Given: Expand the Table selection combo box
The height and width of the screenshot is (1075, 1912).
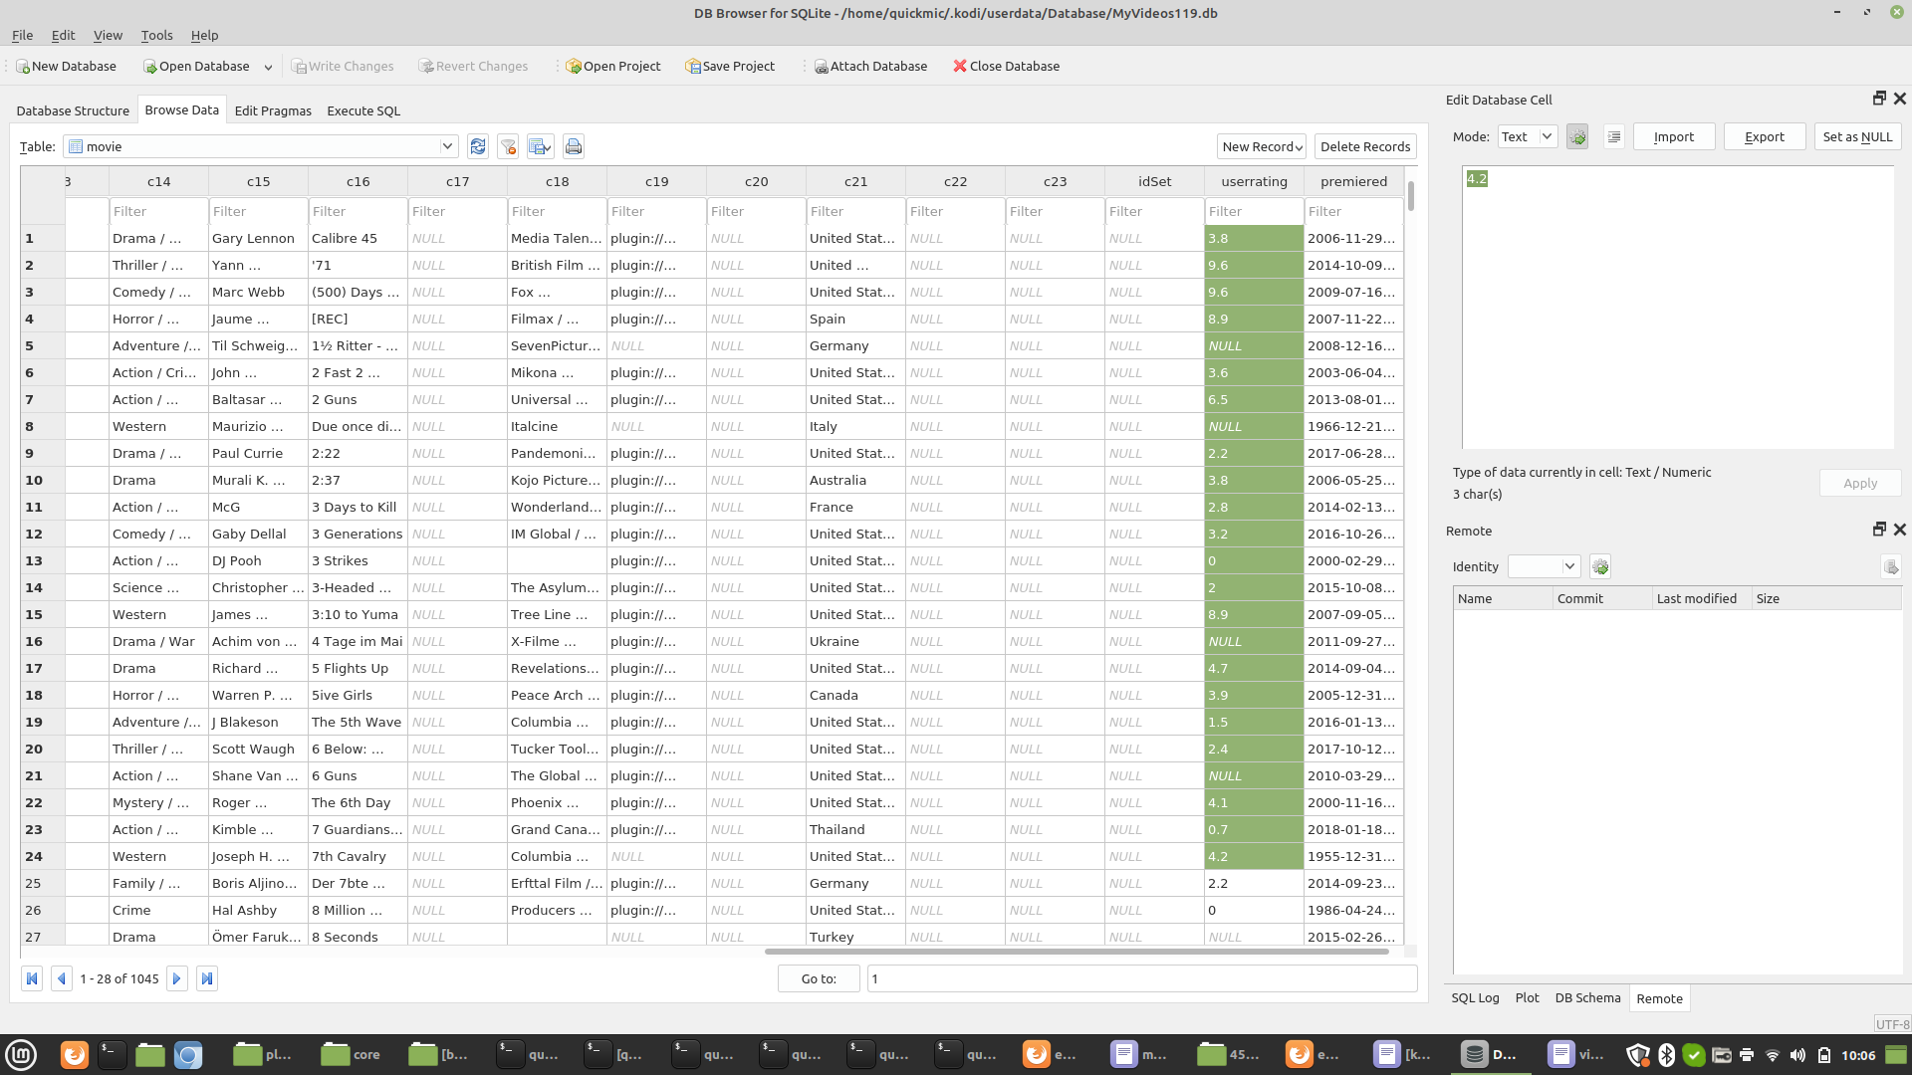Looking at the screenshot, I should coord(447,146).
